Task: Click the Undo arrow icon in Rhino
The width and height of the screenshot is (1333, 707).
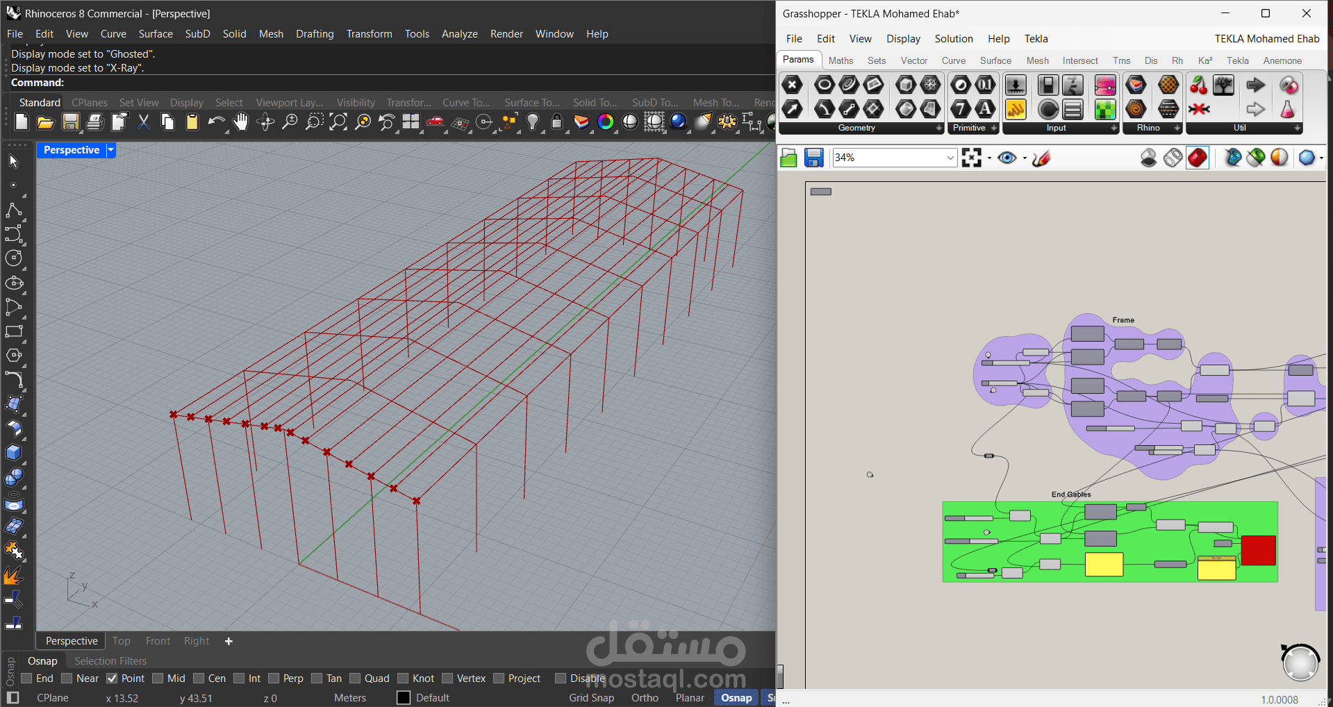Action: tap(217, 122)
